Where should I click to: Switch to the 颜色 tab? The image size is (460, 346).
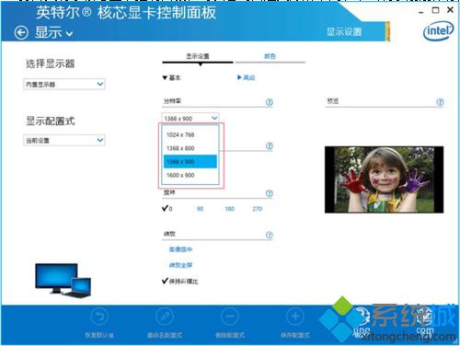click(x=270, y=56)
